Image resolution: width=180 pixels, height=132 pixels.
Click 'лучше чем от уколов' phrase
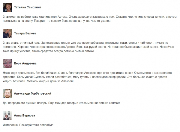96,21
